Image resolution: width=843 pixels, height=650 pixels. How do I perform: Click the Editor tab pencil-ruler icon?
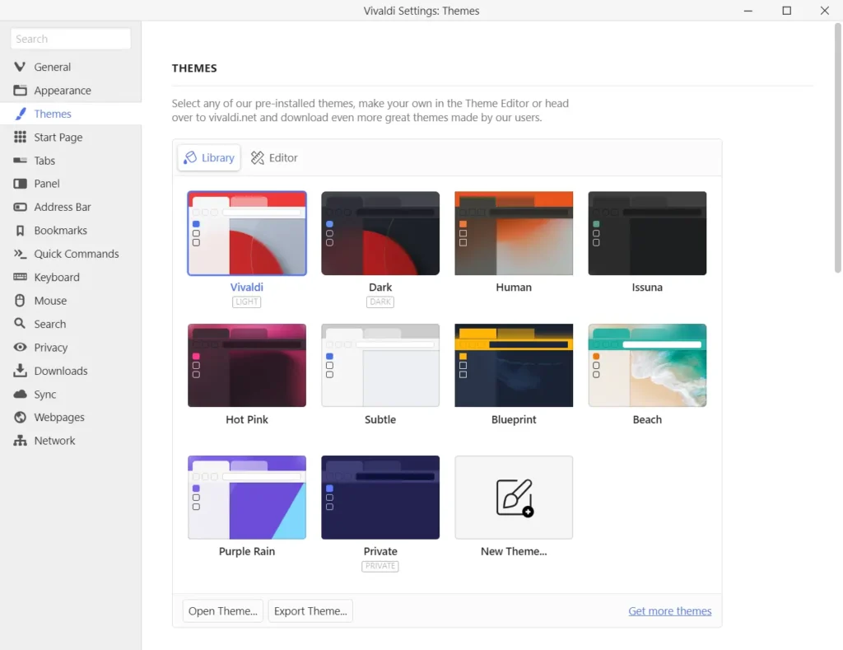(258, 157)
